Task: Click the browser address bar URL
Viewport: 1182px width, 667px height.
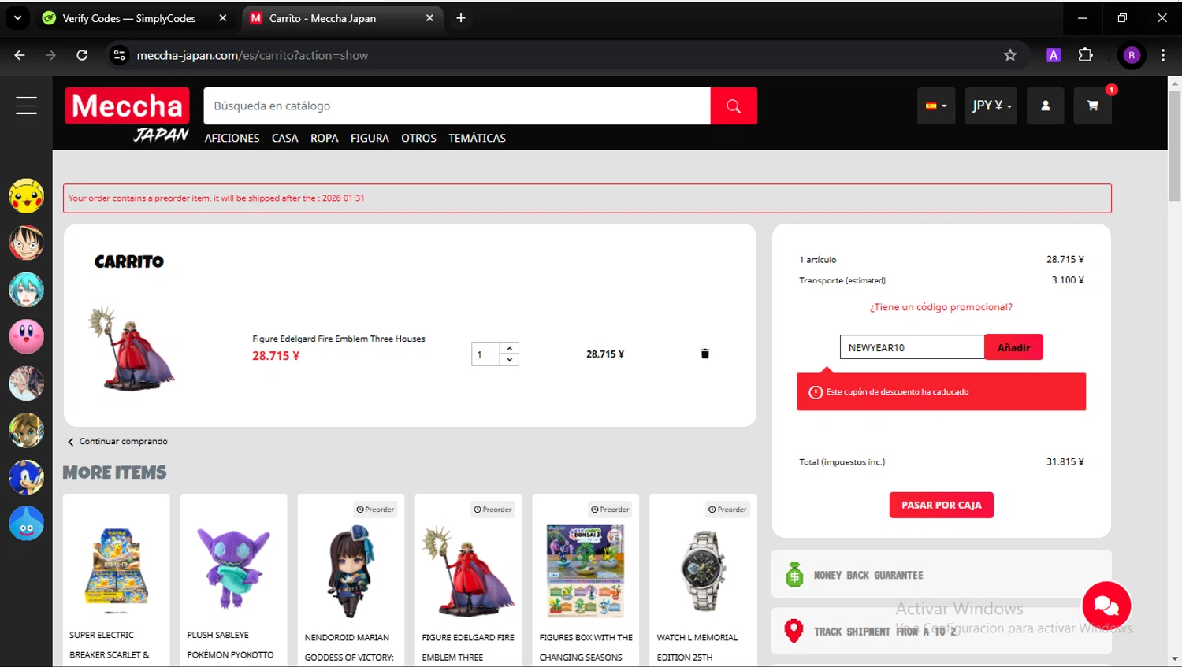Action: click(252, 55)
